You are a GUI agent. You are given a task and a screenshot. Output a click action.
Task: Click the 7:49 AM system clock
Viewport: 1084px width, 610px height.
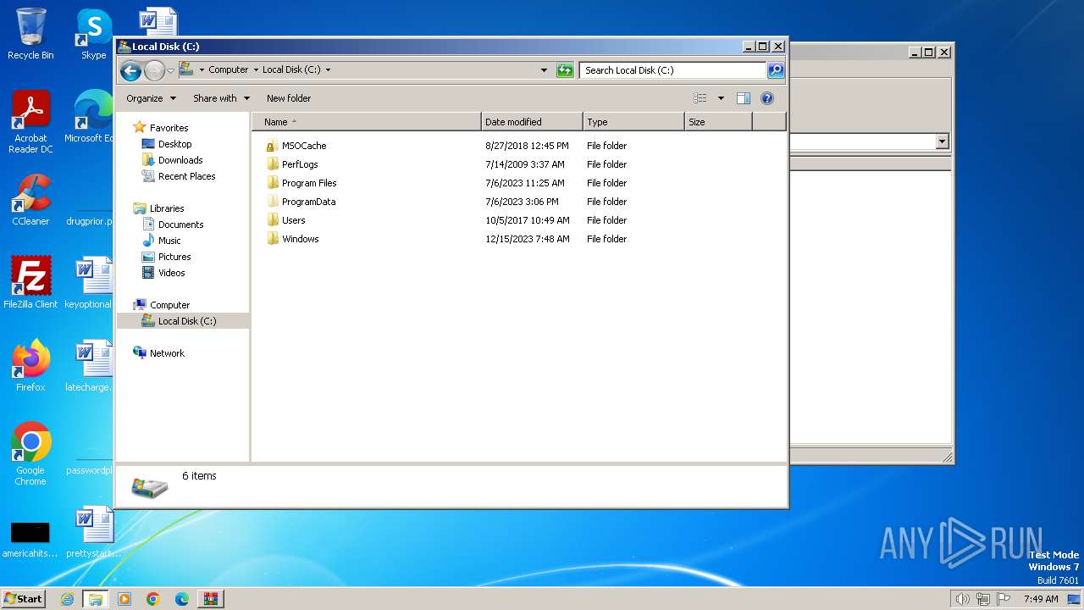click(x=1041, y=599)
